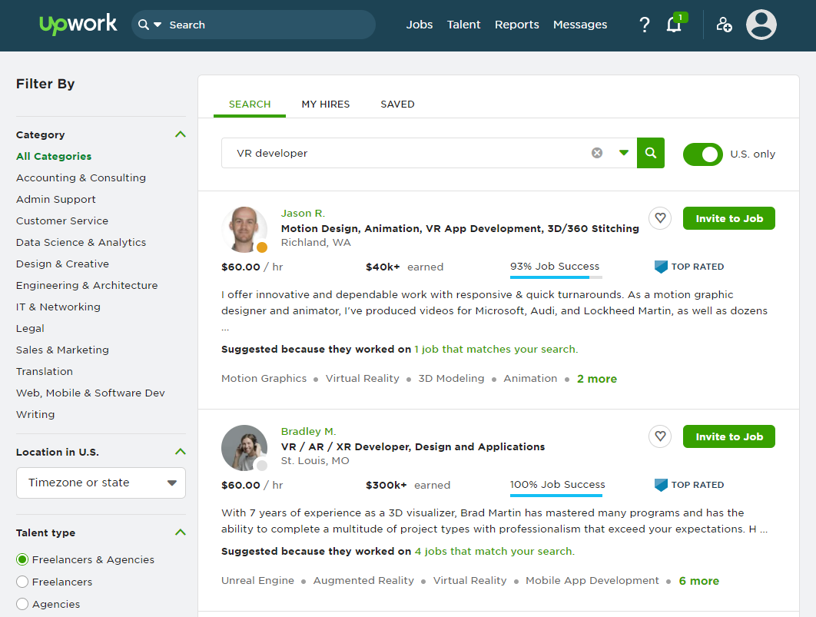The image size is (816, 617).
Task: Run the search with the green magnifier button
Action: click(650, 153)
